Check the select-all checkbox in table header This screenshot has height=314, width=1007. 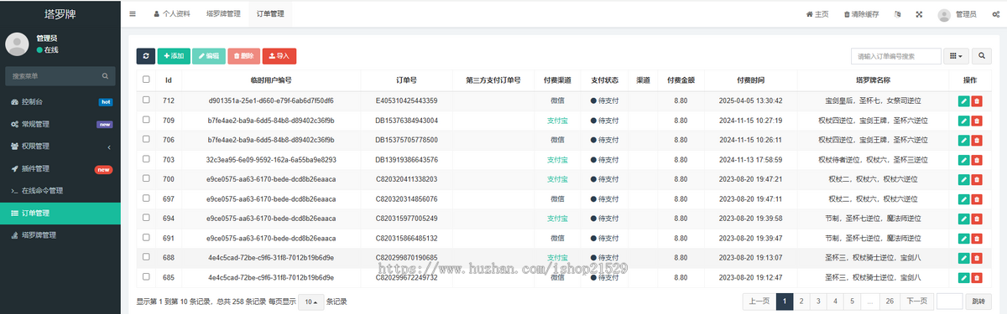pyautogui.click(x=146, y=80)
